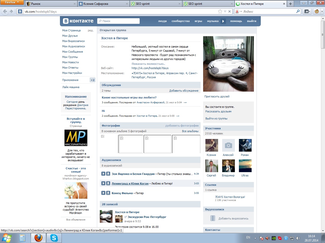
Task: Go forward with the browser forward arrow
Action: tap(11, 11)
